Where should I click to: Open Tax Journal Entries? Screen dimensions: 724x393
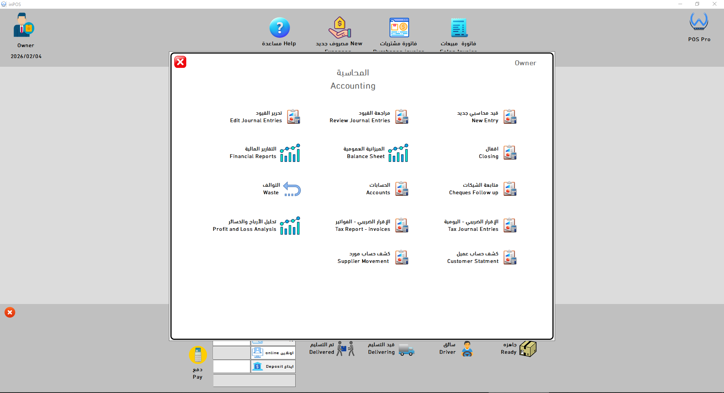click(510, 225)
